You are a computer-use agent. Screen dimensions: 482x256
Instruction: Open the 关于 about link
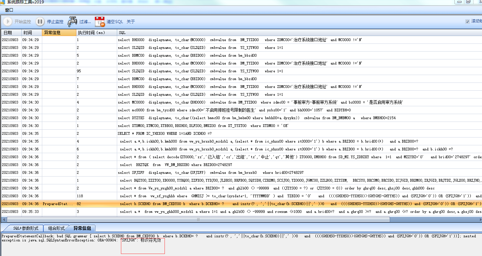131,22
